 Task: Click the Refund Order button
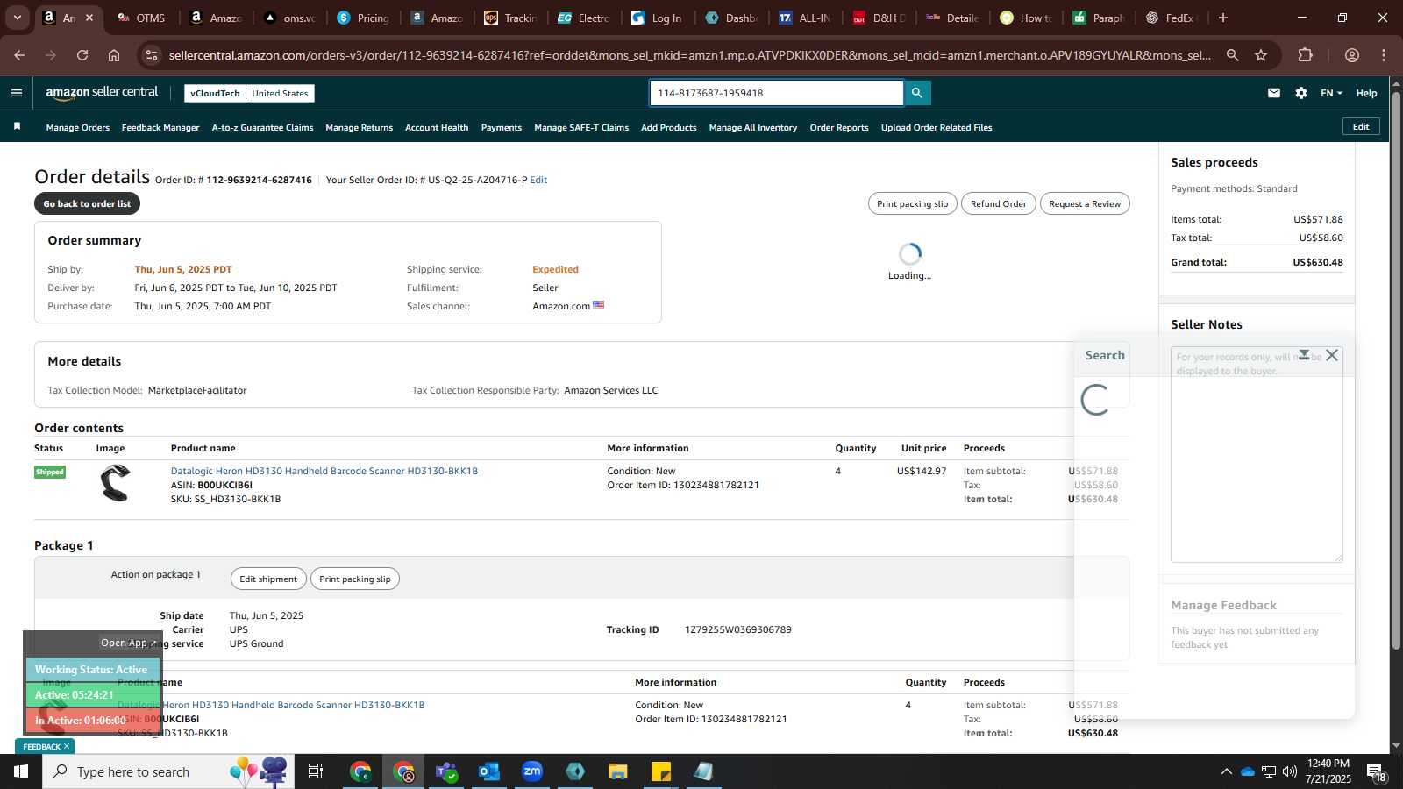coord(998,203)
